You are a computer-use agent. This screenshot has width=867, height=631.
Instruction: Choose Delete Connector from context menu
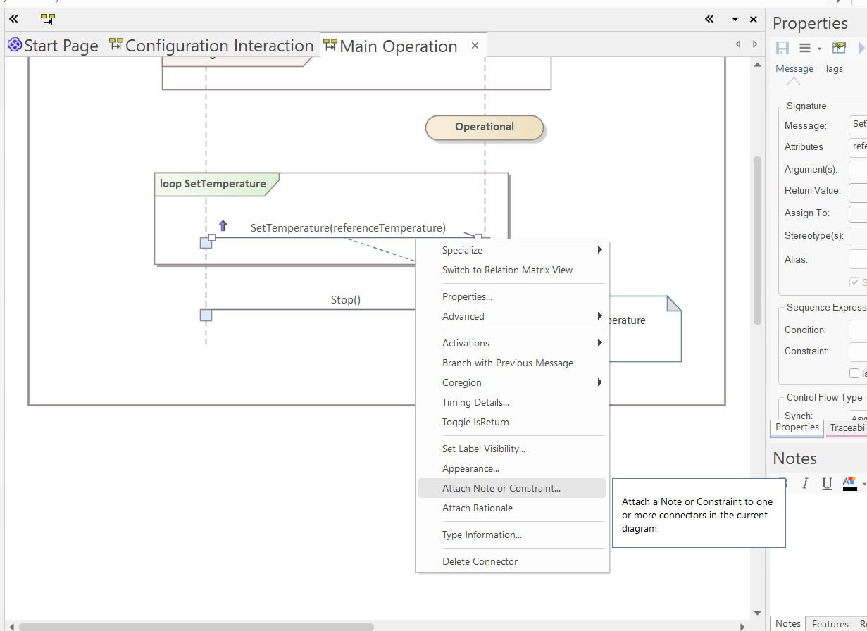click(x=480, y=561)
